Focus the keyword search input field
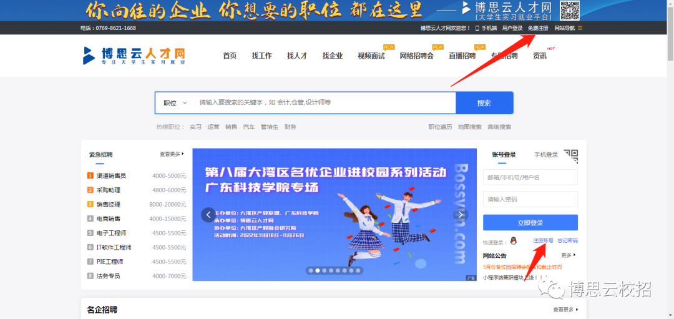This screenshot has height=319, width=674. click(x=325, y=103)
